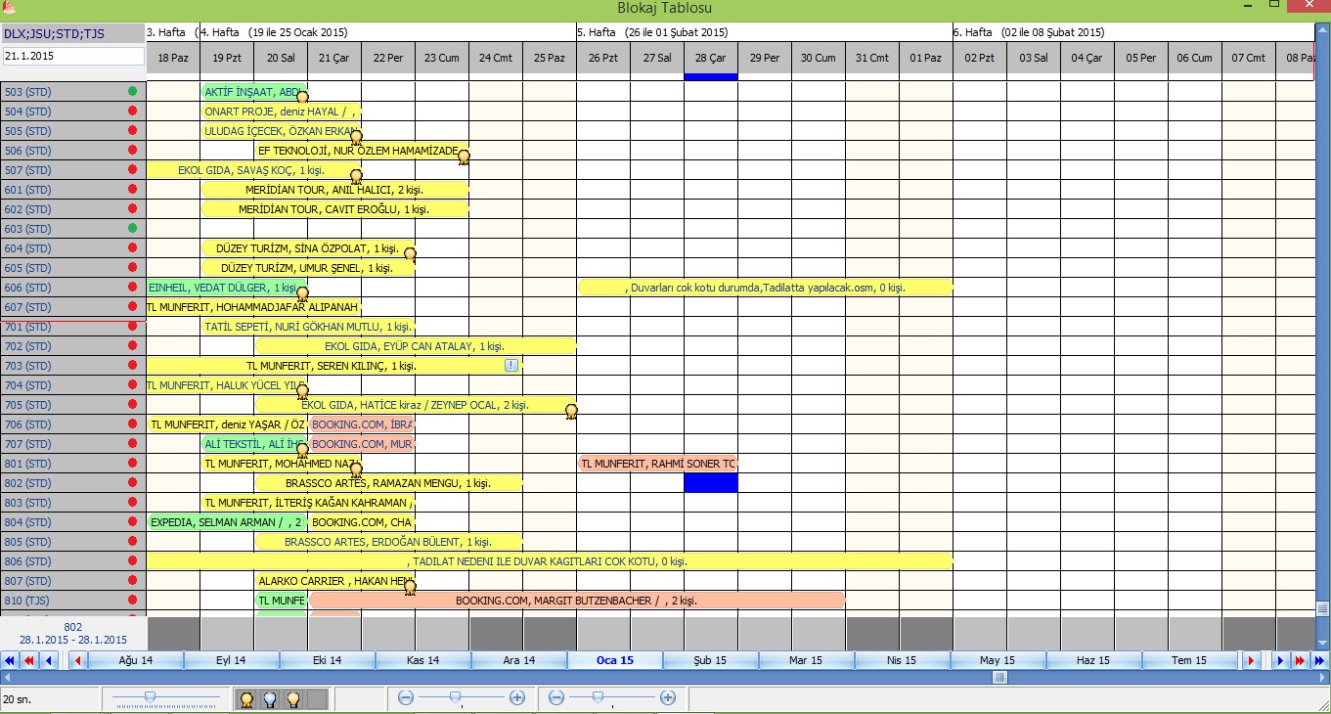Click the plus icon of the first zoom slider

coord(517,697)
